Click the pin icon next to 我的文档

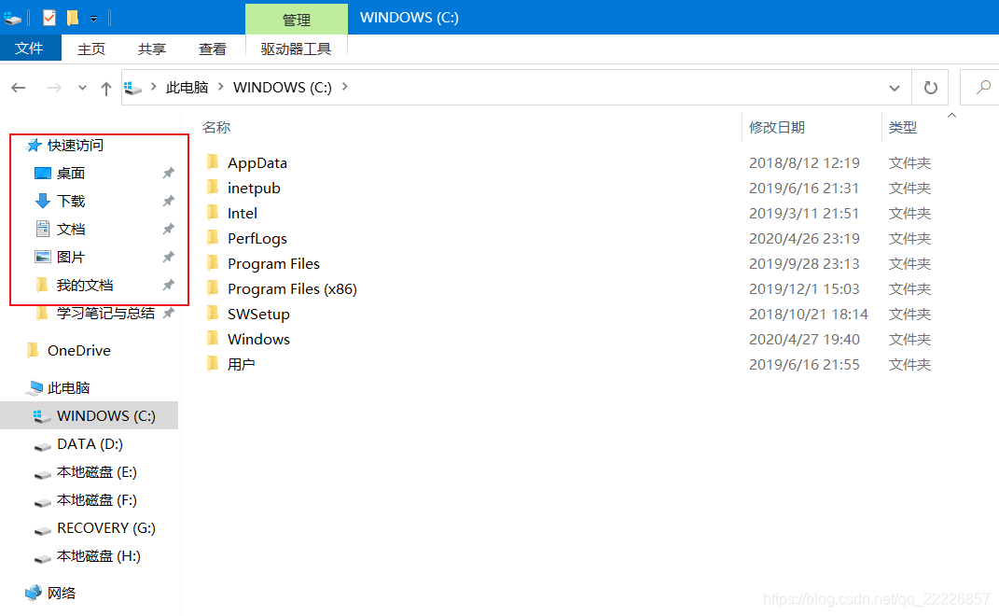168,286
